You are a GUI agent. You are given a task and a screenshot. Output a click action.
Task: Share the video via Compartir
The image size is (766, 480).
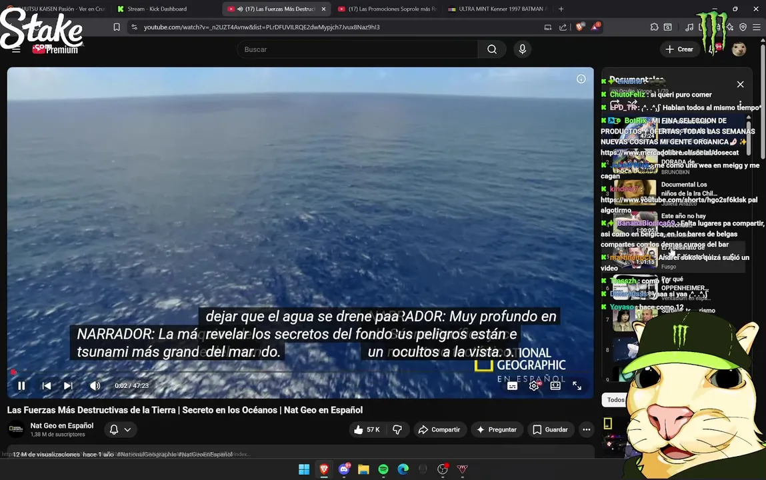(440, 430)
